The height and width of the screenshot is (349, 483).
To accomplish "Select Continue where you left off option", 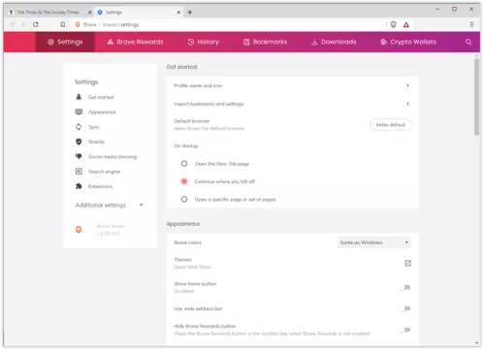I will click(184, 181).
